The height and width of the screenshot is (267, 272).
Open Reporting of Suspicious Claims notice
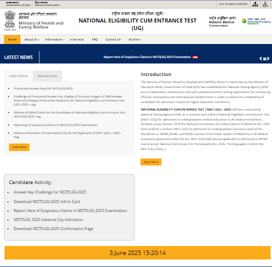tap(55, 125)
